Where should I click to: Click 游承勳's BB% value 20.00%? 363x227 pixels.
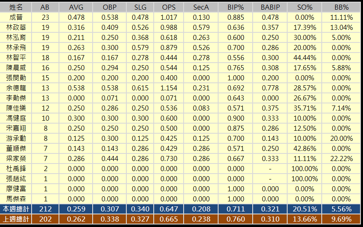(x=342, y=138)
